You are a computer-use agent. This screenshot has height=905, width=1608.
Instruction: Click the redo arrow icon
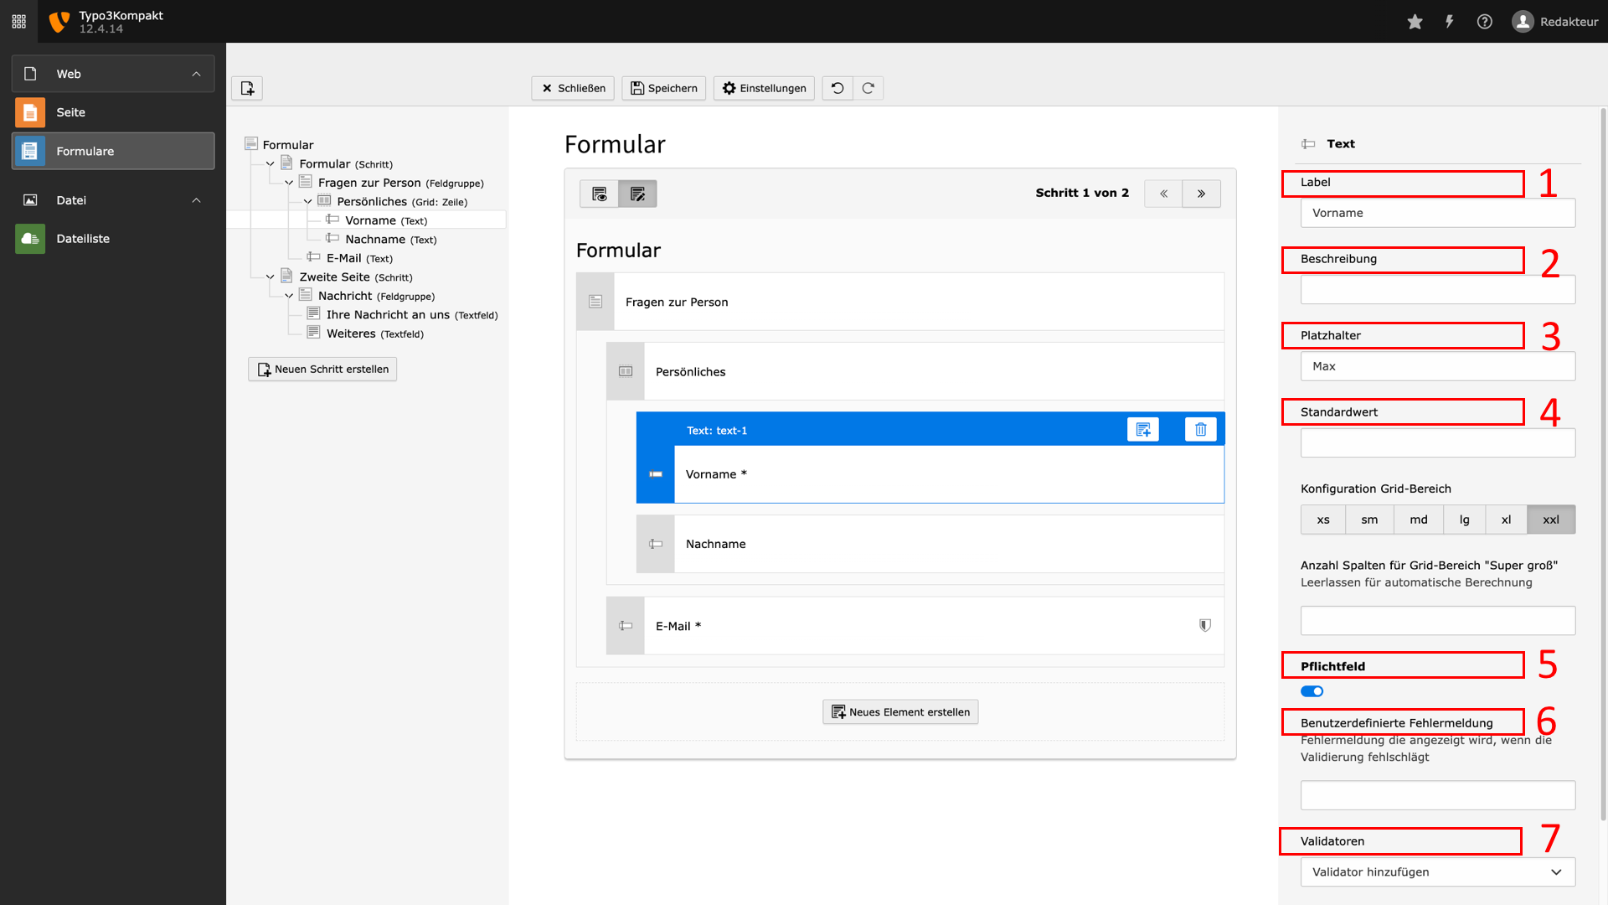[868, 88]
